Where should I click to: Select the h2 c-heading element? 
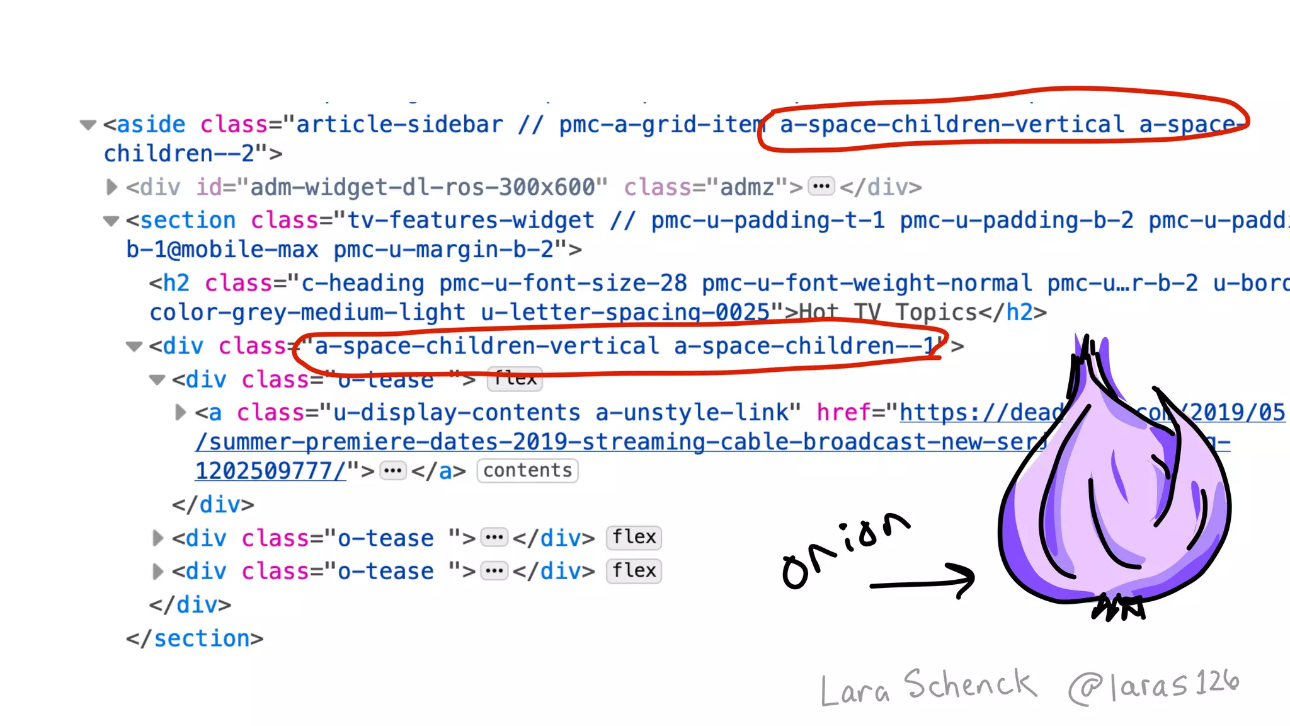click(176, 284)
